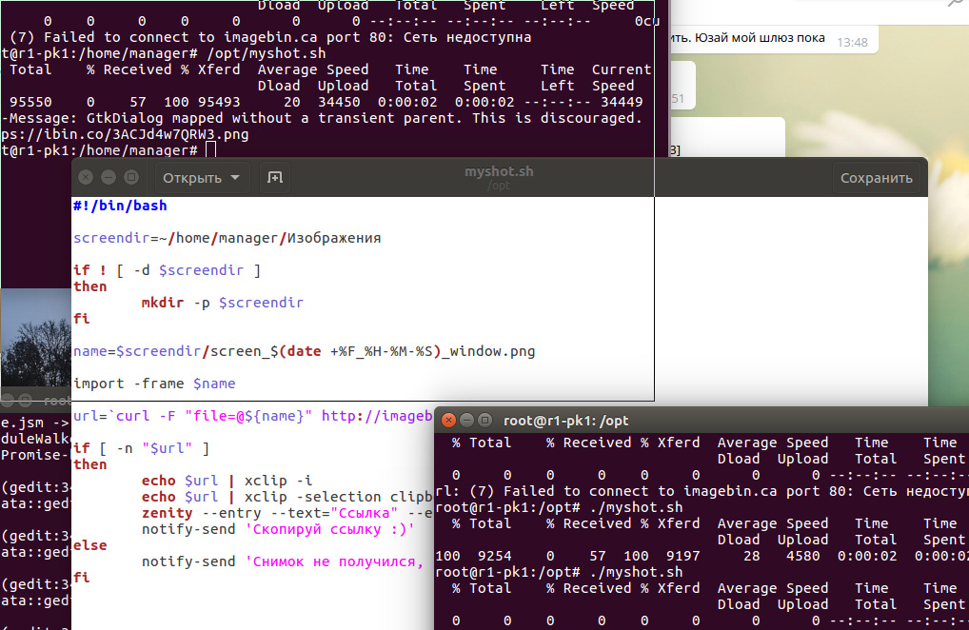The height and width of the screenshot is (630, 969).
Task: Click the terminal cursor after /home/manager# prompt
Action: click(x=210, y=150)
